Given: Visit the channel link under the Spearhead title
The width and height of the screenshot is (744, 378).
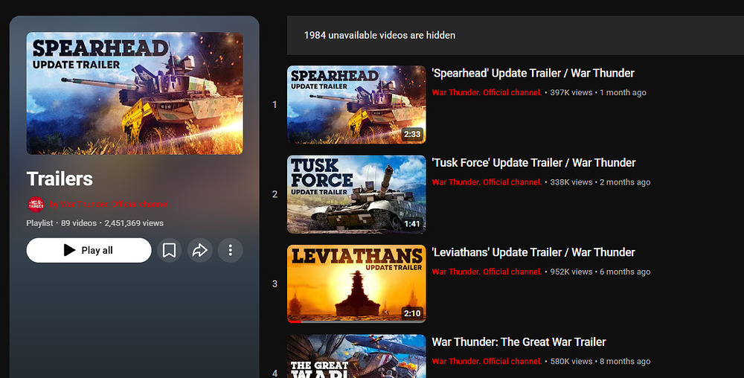Looking at the screenshot, I should click(x=487, y=93).
